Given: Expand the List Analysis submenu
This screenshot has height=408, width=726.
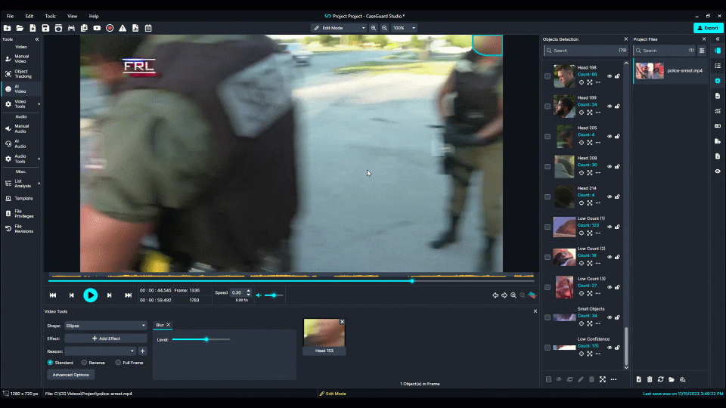Looking at the screenshot, I should coord(39,184).
